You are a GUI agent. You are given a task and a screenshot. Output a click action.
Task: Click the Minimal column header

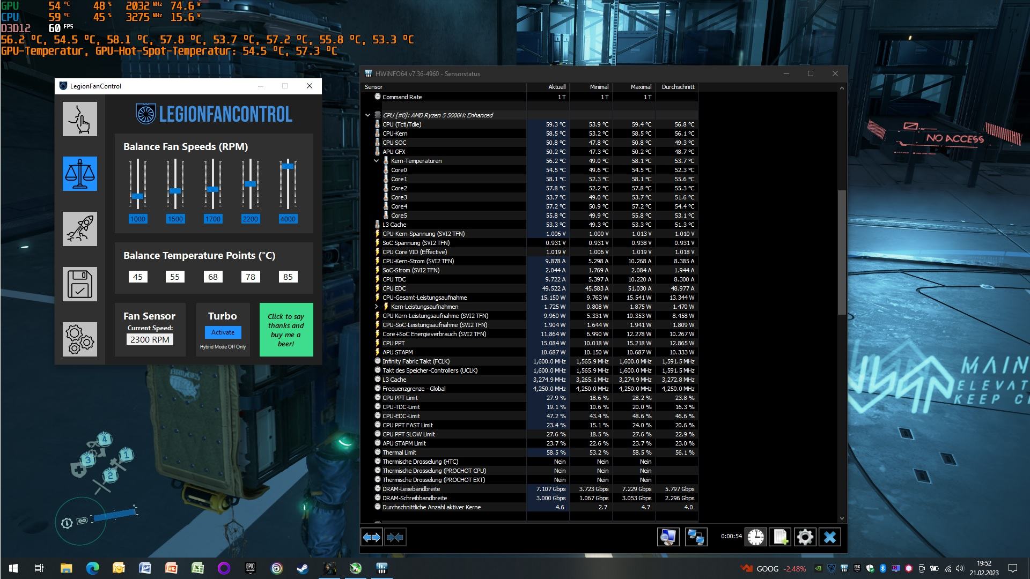coord(591,87)
